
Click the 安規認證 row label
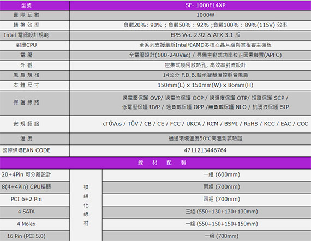point(26,124)
